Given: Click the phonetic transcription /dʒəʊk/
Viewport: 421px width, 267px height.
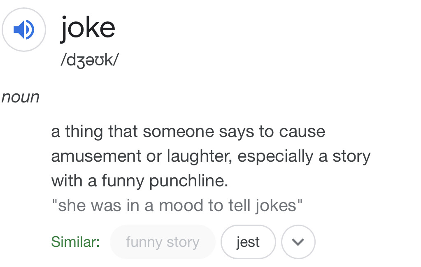Looking at the screenshot, I should click(x=89, y=61).
